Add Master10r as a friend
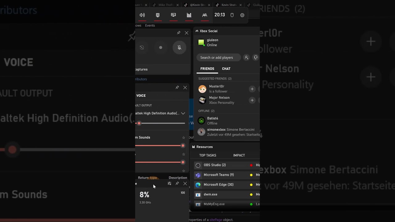 point(252,89)
